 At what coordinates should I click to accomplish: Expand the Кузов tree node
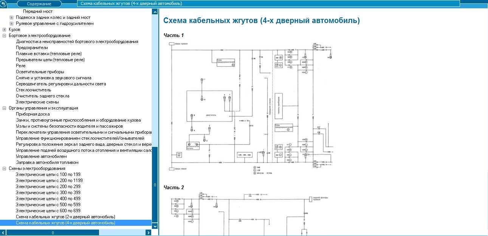[4, 29]
